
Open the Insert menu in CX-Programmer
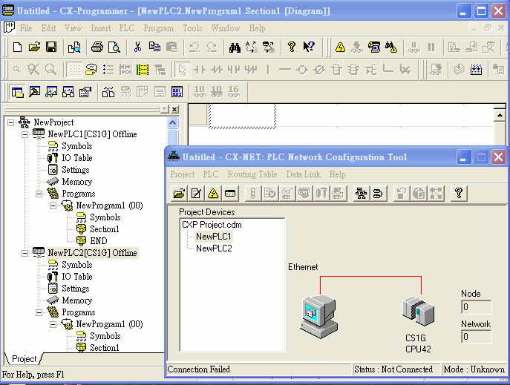(x=101, y=28)
